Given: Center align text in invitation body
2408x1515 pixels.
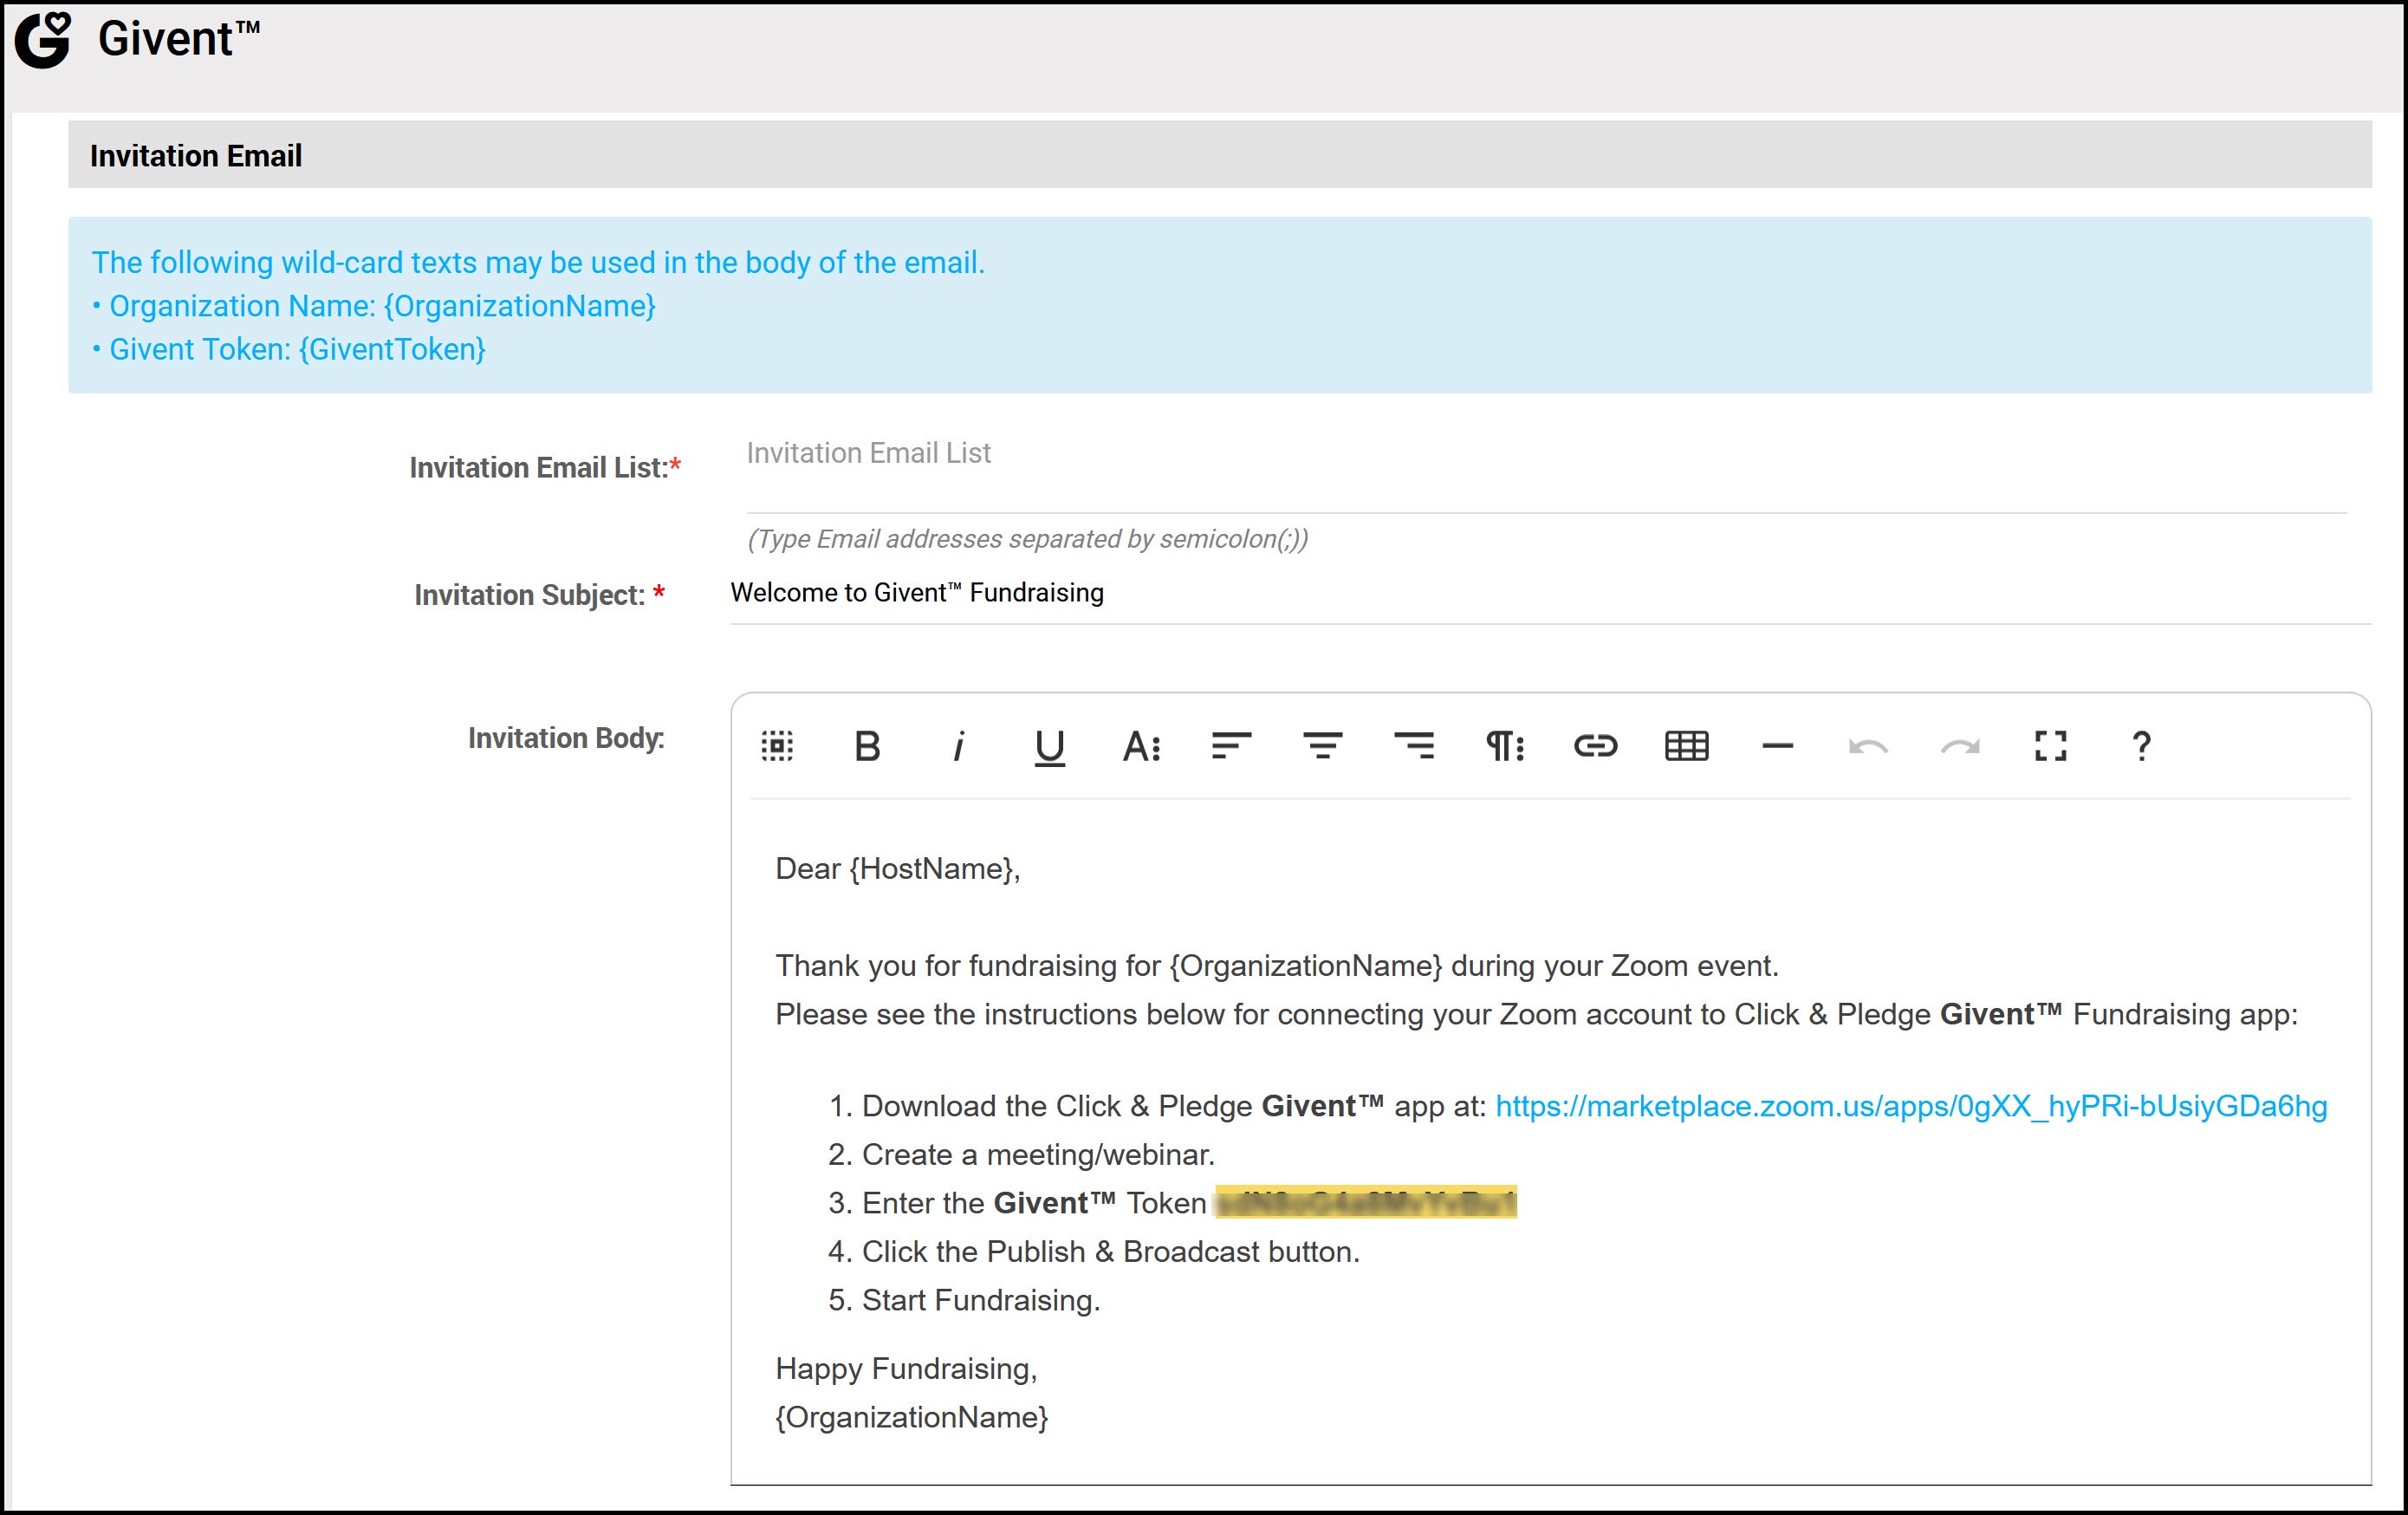Looking at the screenshot, I should pos(1322,746).
